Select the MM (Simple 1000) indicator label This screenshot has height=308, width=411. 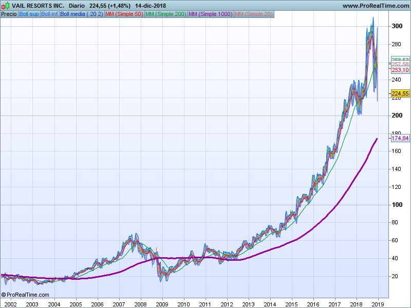click(x=211, y=14)
